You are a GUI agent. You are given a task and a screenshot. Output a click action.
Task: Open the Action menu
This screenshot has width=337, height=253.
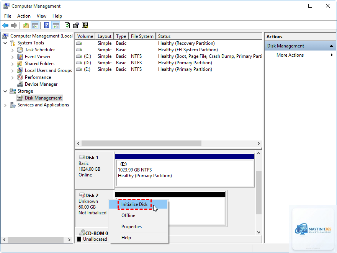pyautogui.click(x=24, y=16)
